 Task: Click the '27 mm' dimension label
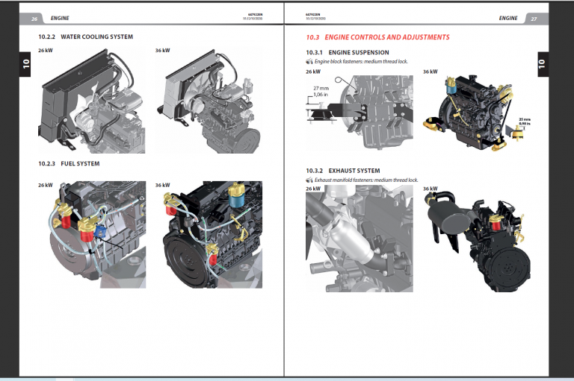point(321,88)
